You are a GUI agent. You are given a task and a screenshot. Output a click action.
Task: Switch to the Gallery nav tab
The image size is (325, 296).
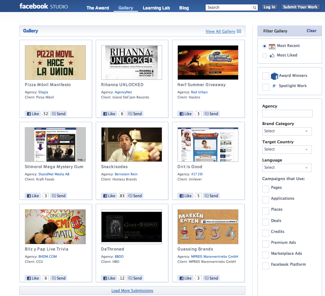pyautogui.click(x=126, y=8)
